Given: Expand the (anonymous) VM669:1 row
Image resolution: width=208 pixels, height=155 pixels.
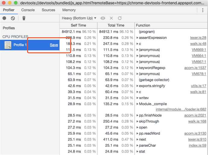Looking at the screenshot, I should tap(137, 50).
